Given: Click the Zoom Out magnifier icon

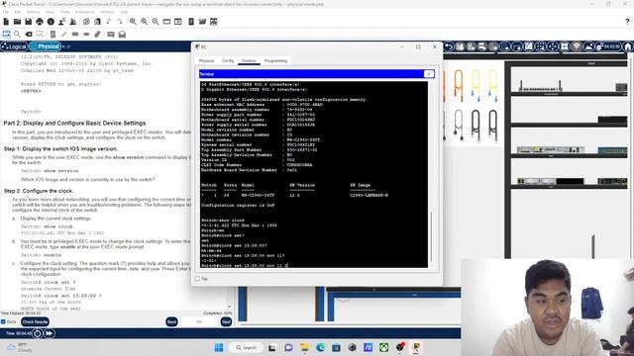Looking at the screenshot, I should pyautogui.click(x=156, y=22).
